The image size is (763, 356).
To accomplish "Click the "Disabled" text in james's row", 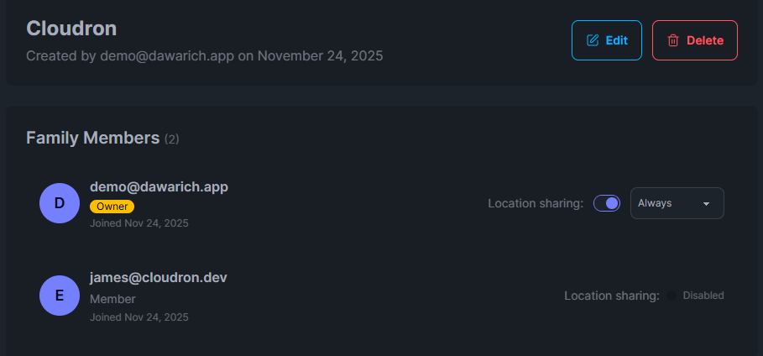I will click(x=703, y=296).
